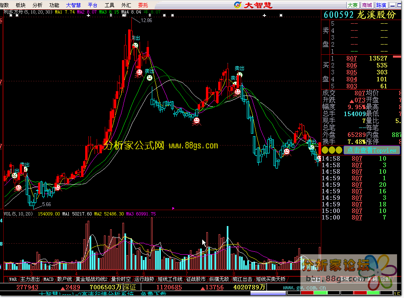Switch to 主力进出 indicator tab

(30, 279)
